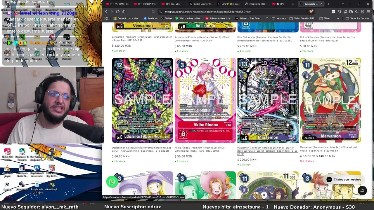The width and height of the screenshot is (374, 210).
Task: Expand the hidden bookmarks overflow chevron
Action: coord(338,18)
